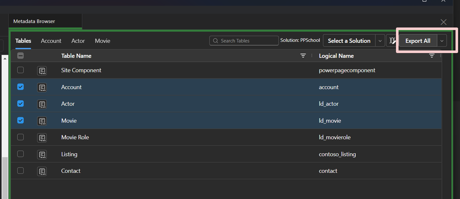
Task: Open the Movie table details icon
Action: pos(42,121)
